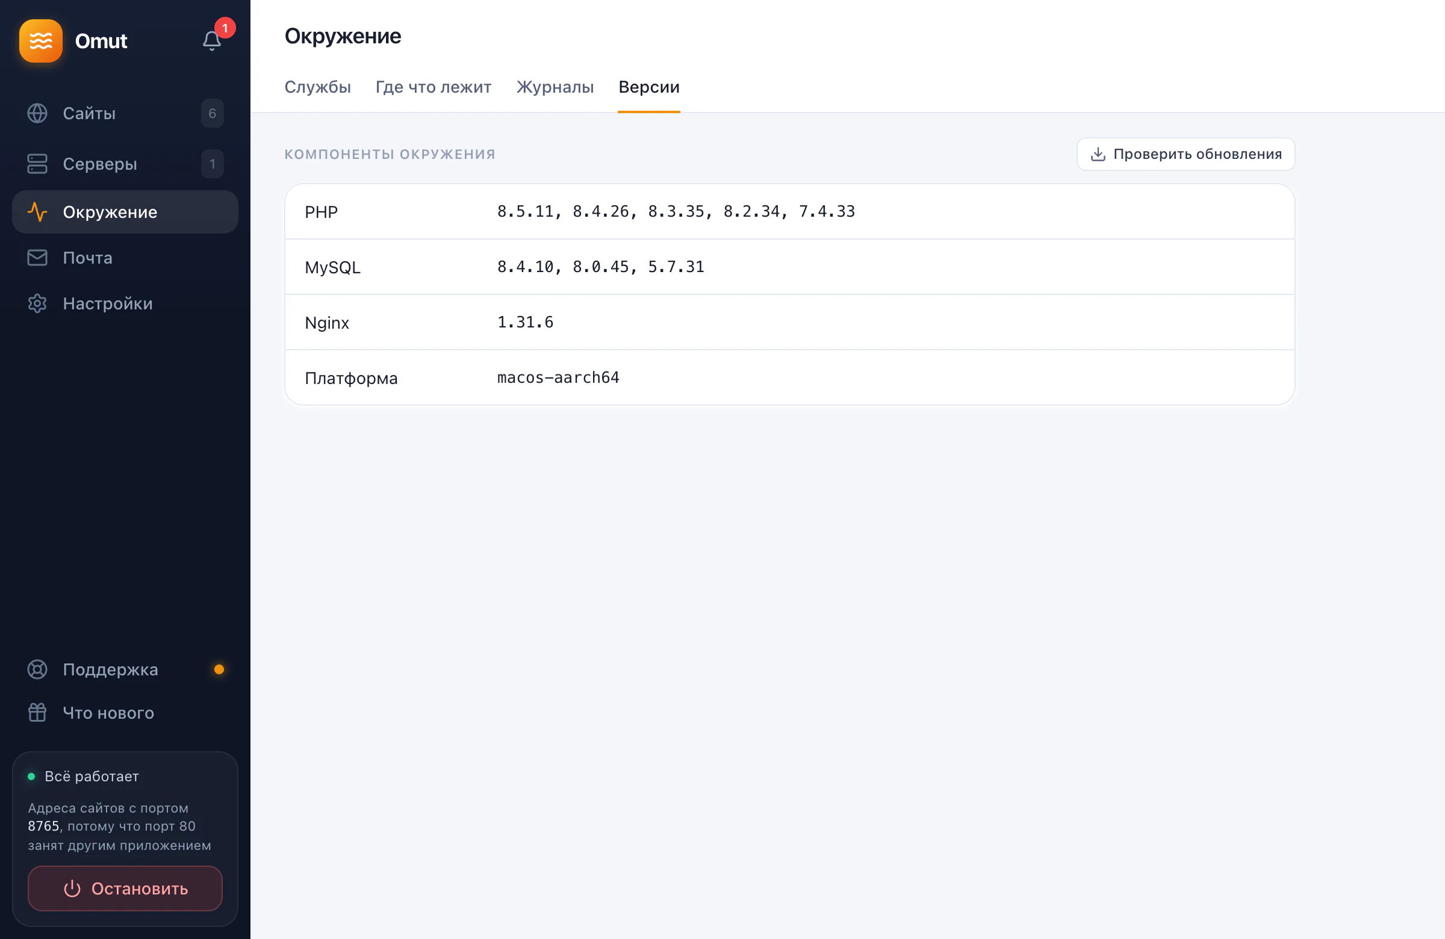
Task: Open Что нового label in the sidebar
Action: coord(109,713)
